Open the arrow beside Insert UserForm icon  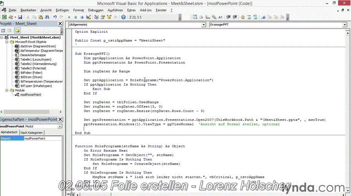(x=15, y=17)
